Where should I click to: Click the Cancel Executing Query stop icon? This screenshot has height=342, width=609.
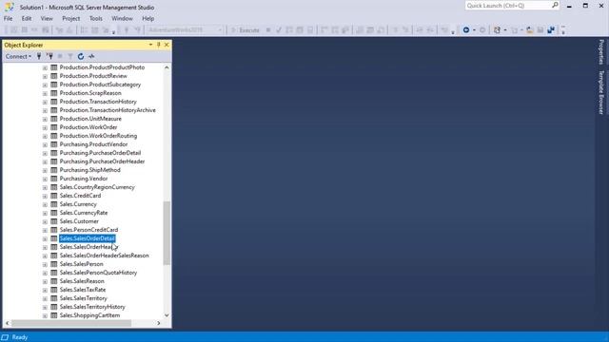268,29
